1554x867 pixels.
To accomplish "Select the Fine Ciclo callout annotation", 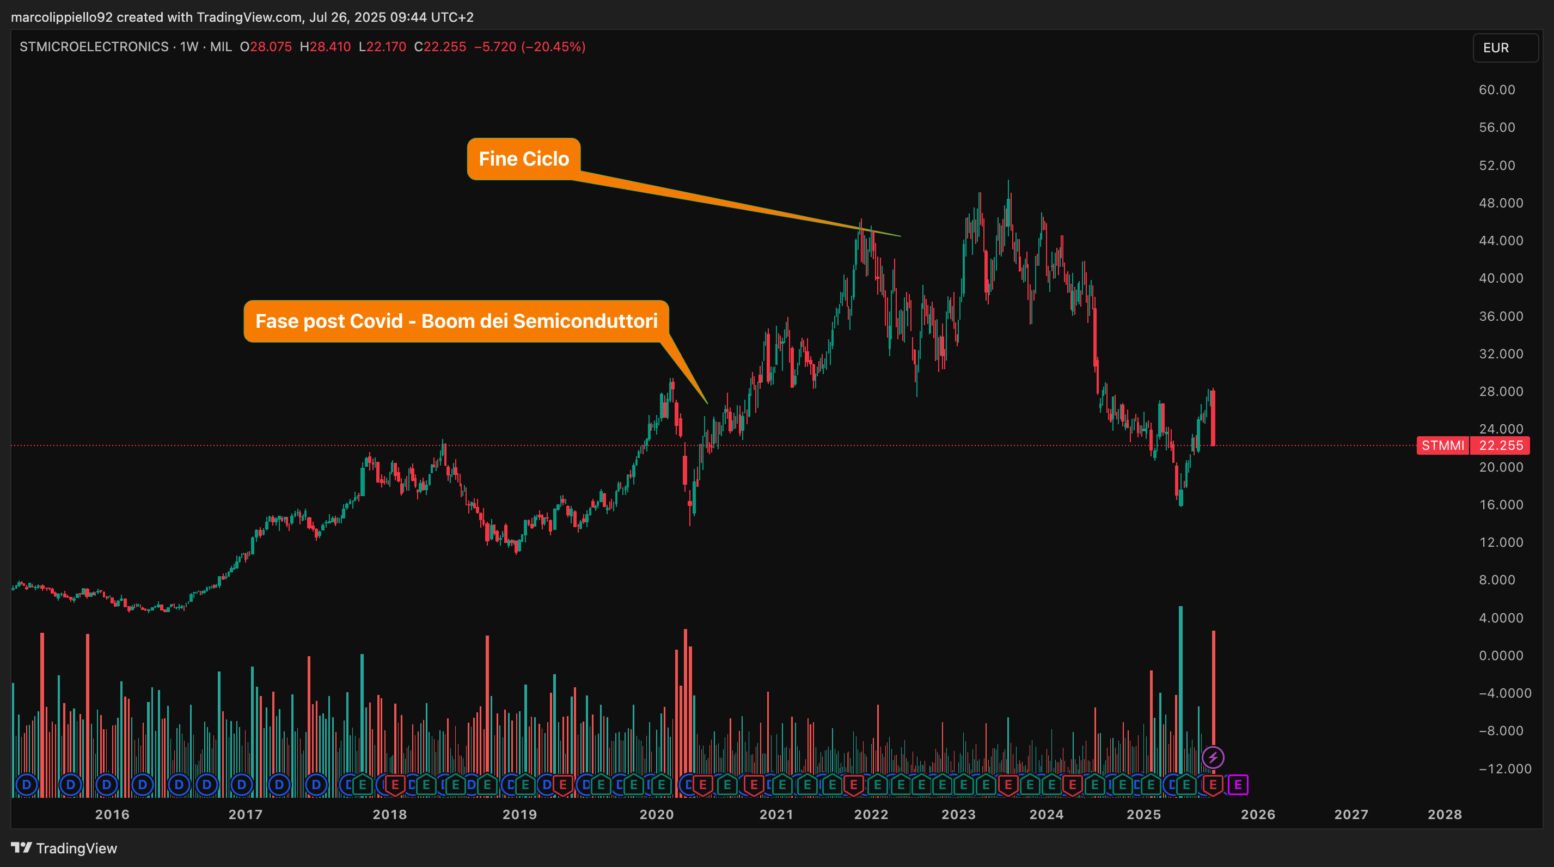I will point(524,158).
